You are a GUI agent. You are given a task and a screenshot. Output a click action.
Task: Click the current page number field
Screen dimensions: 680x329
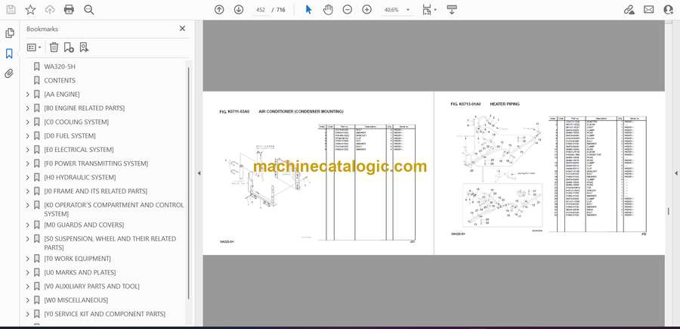tap(261, 10)
